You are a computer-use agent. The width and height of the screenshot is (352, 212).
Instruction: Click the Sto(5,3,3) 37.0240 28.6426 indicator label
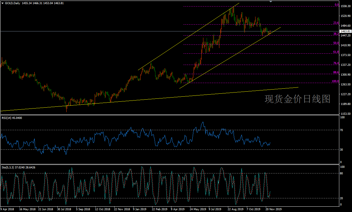click(x=18, y=168)
